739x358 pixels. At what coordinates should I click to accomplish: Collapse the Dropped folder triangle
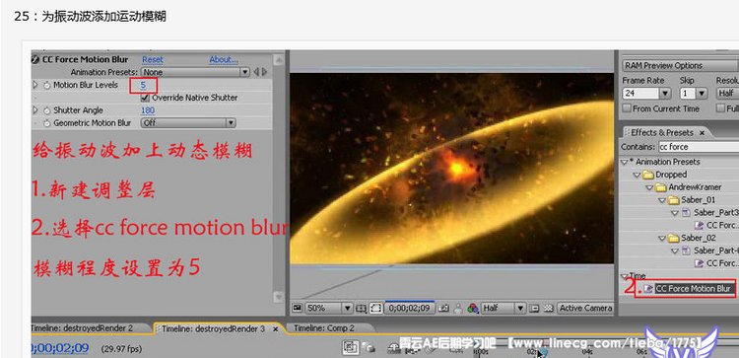pos(637,175)
